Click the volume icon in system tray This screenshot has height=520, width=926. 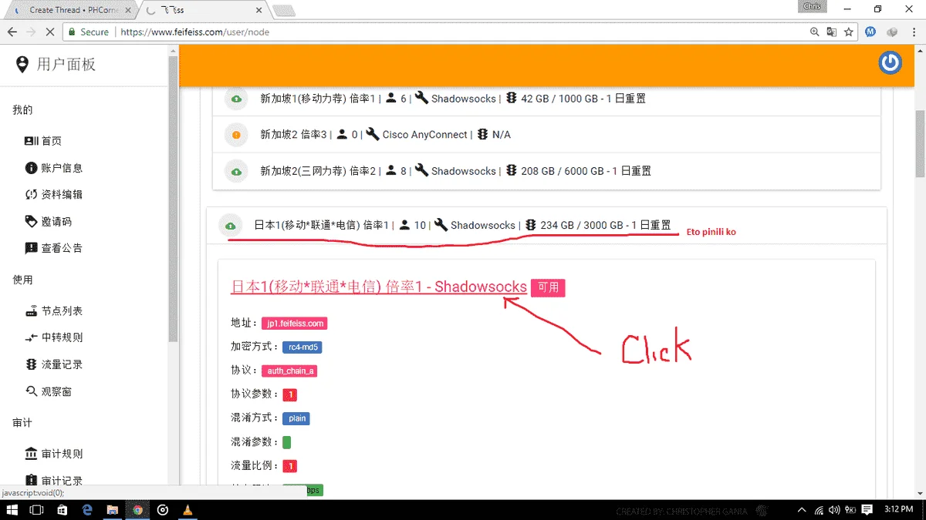(833, 510)
